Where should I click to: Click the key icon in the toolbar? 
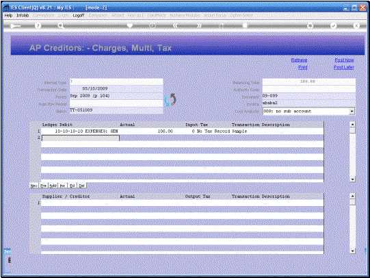coord(15,26)
